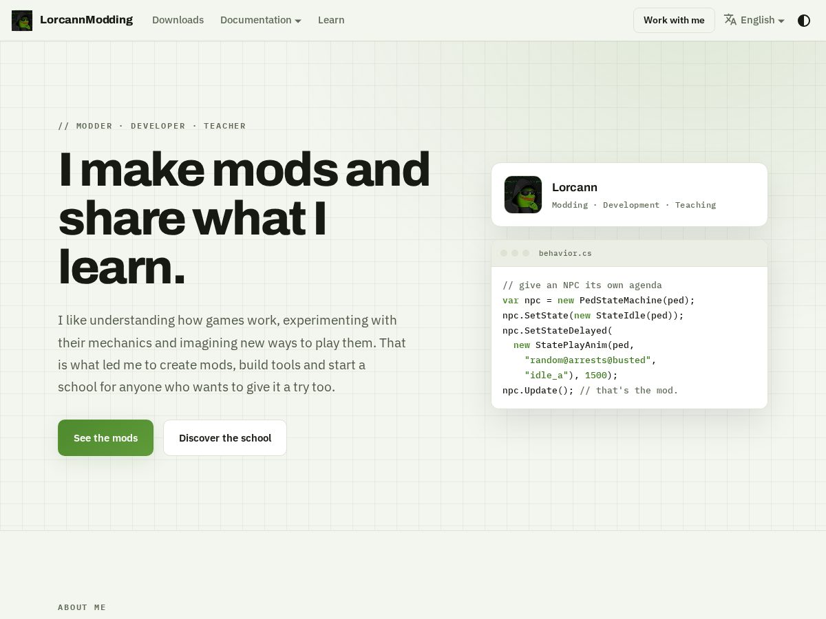Click Discover the school button
Viewport: 826px width, 619px height.
point(225,437)
